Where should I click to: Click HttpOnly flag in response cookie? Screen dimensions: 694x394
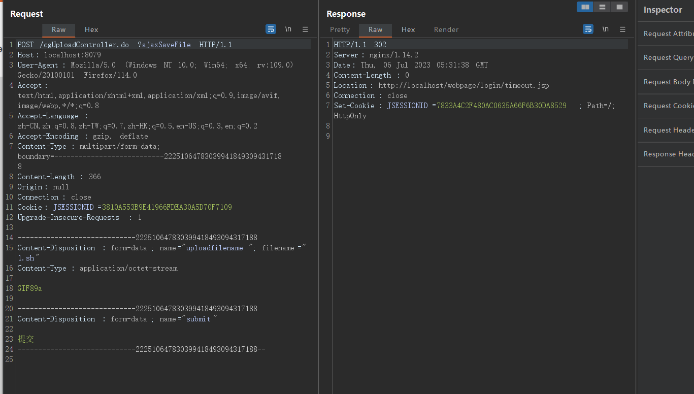coord(350,116)
